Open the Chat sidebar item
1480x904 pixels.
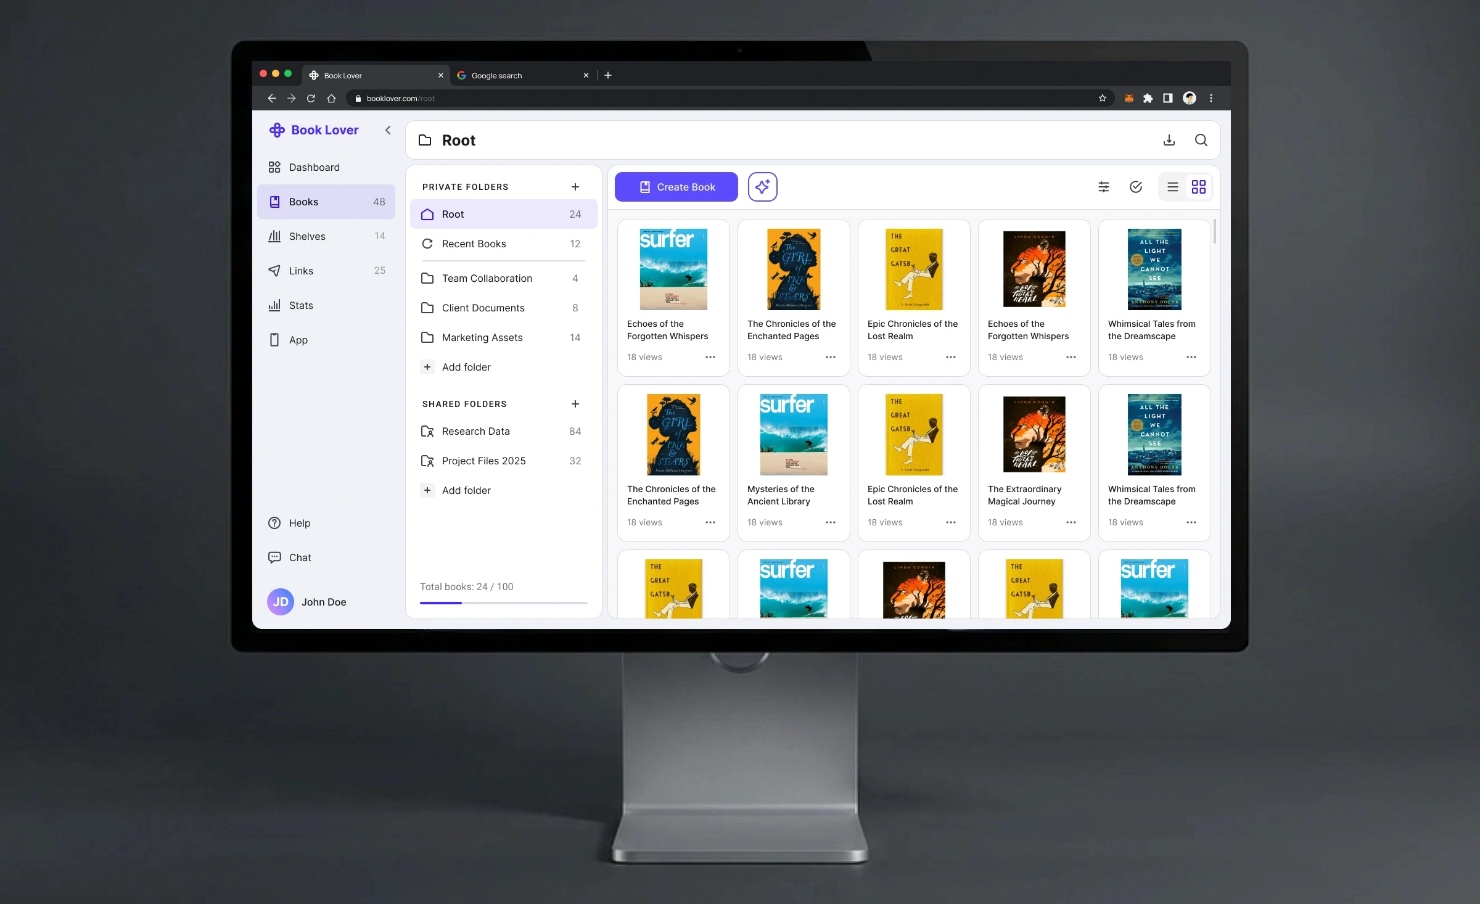pyautogui.click(x=300, y=557)
